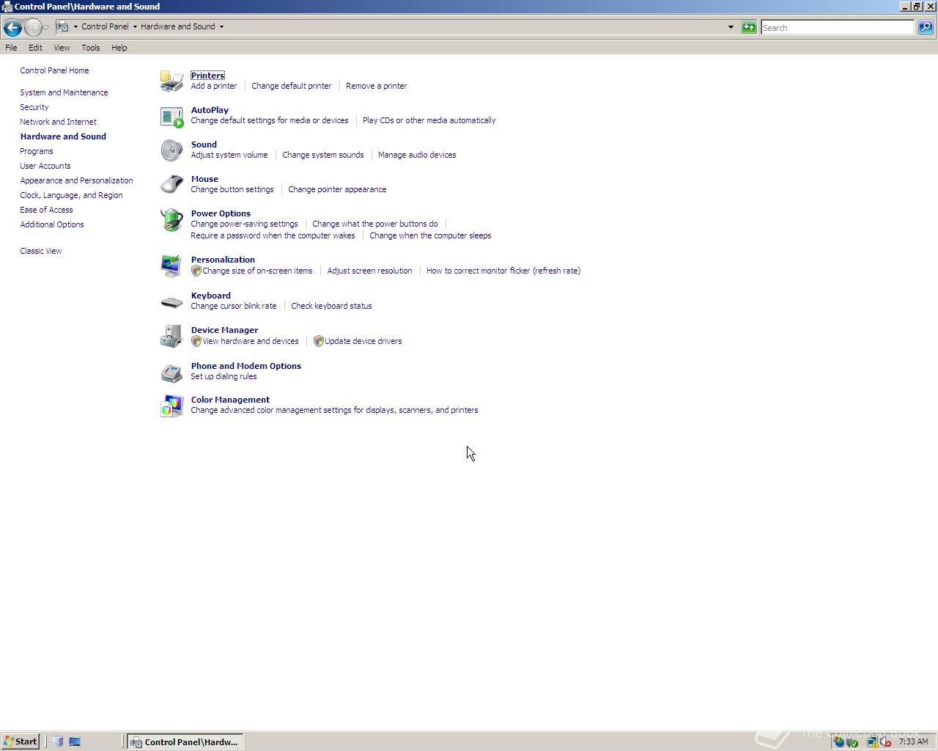Click Change when the computer sleeps
The image size is (938, 751).
tap(430, 235)
